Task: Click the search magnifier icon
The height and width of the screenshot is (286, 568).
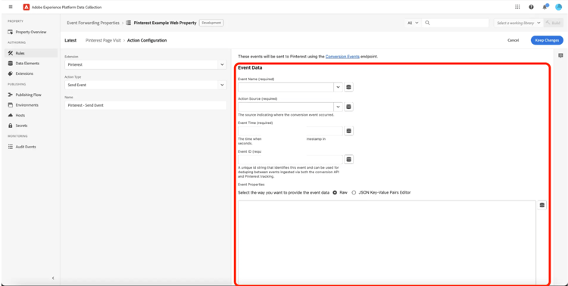Action: point(427,23)
